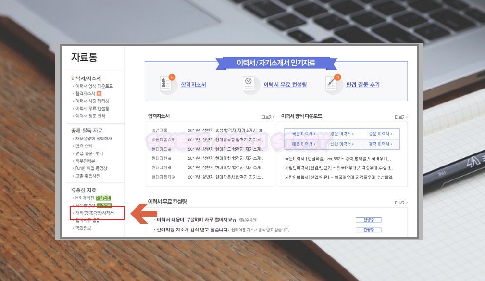Select the 중문 이력서 format button
The image size is (485, 281).
380,134
